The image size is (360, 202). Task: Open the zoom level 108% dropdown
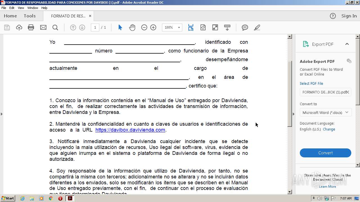click(x=179, y=27)
